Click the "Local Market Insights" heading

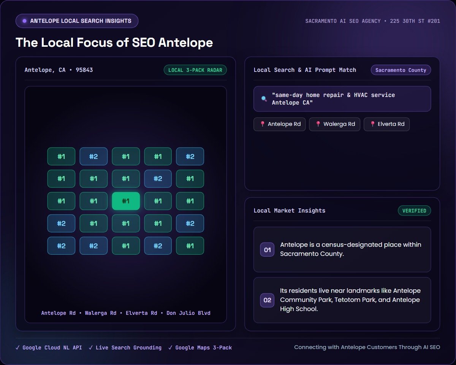coord(290,211)
